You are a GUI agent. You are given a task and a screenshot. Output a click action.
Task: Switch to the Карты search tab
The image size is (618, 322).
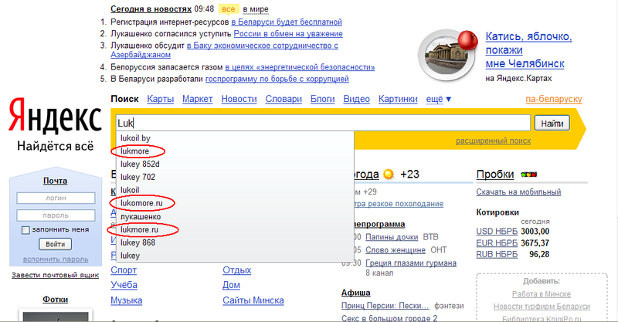pos(160,99)
